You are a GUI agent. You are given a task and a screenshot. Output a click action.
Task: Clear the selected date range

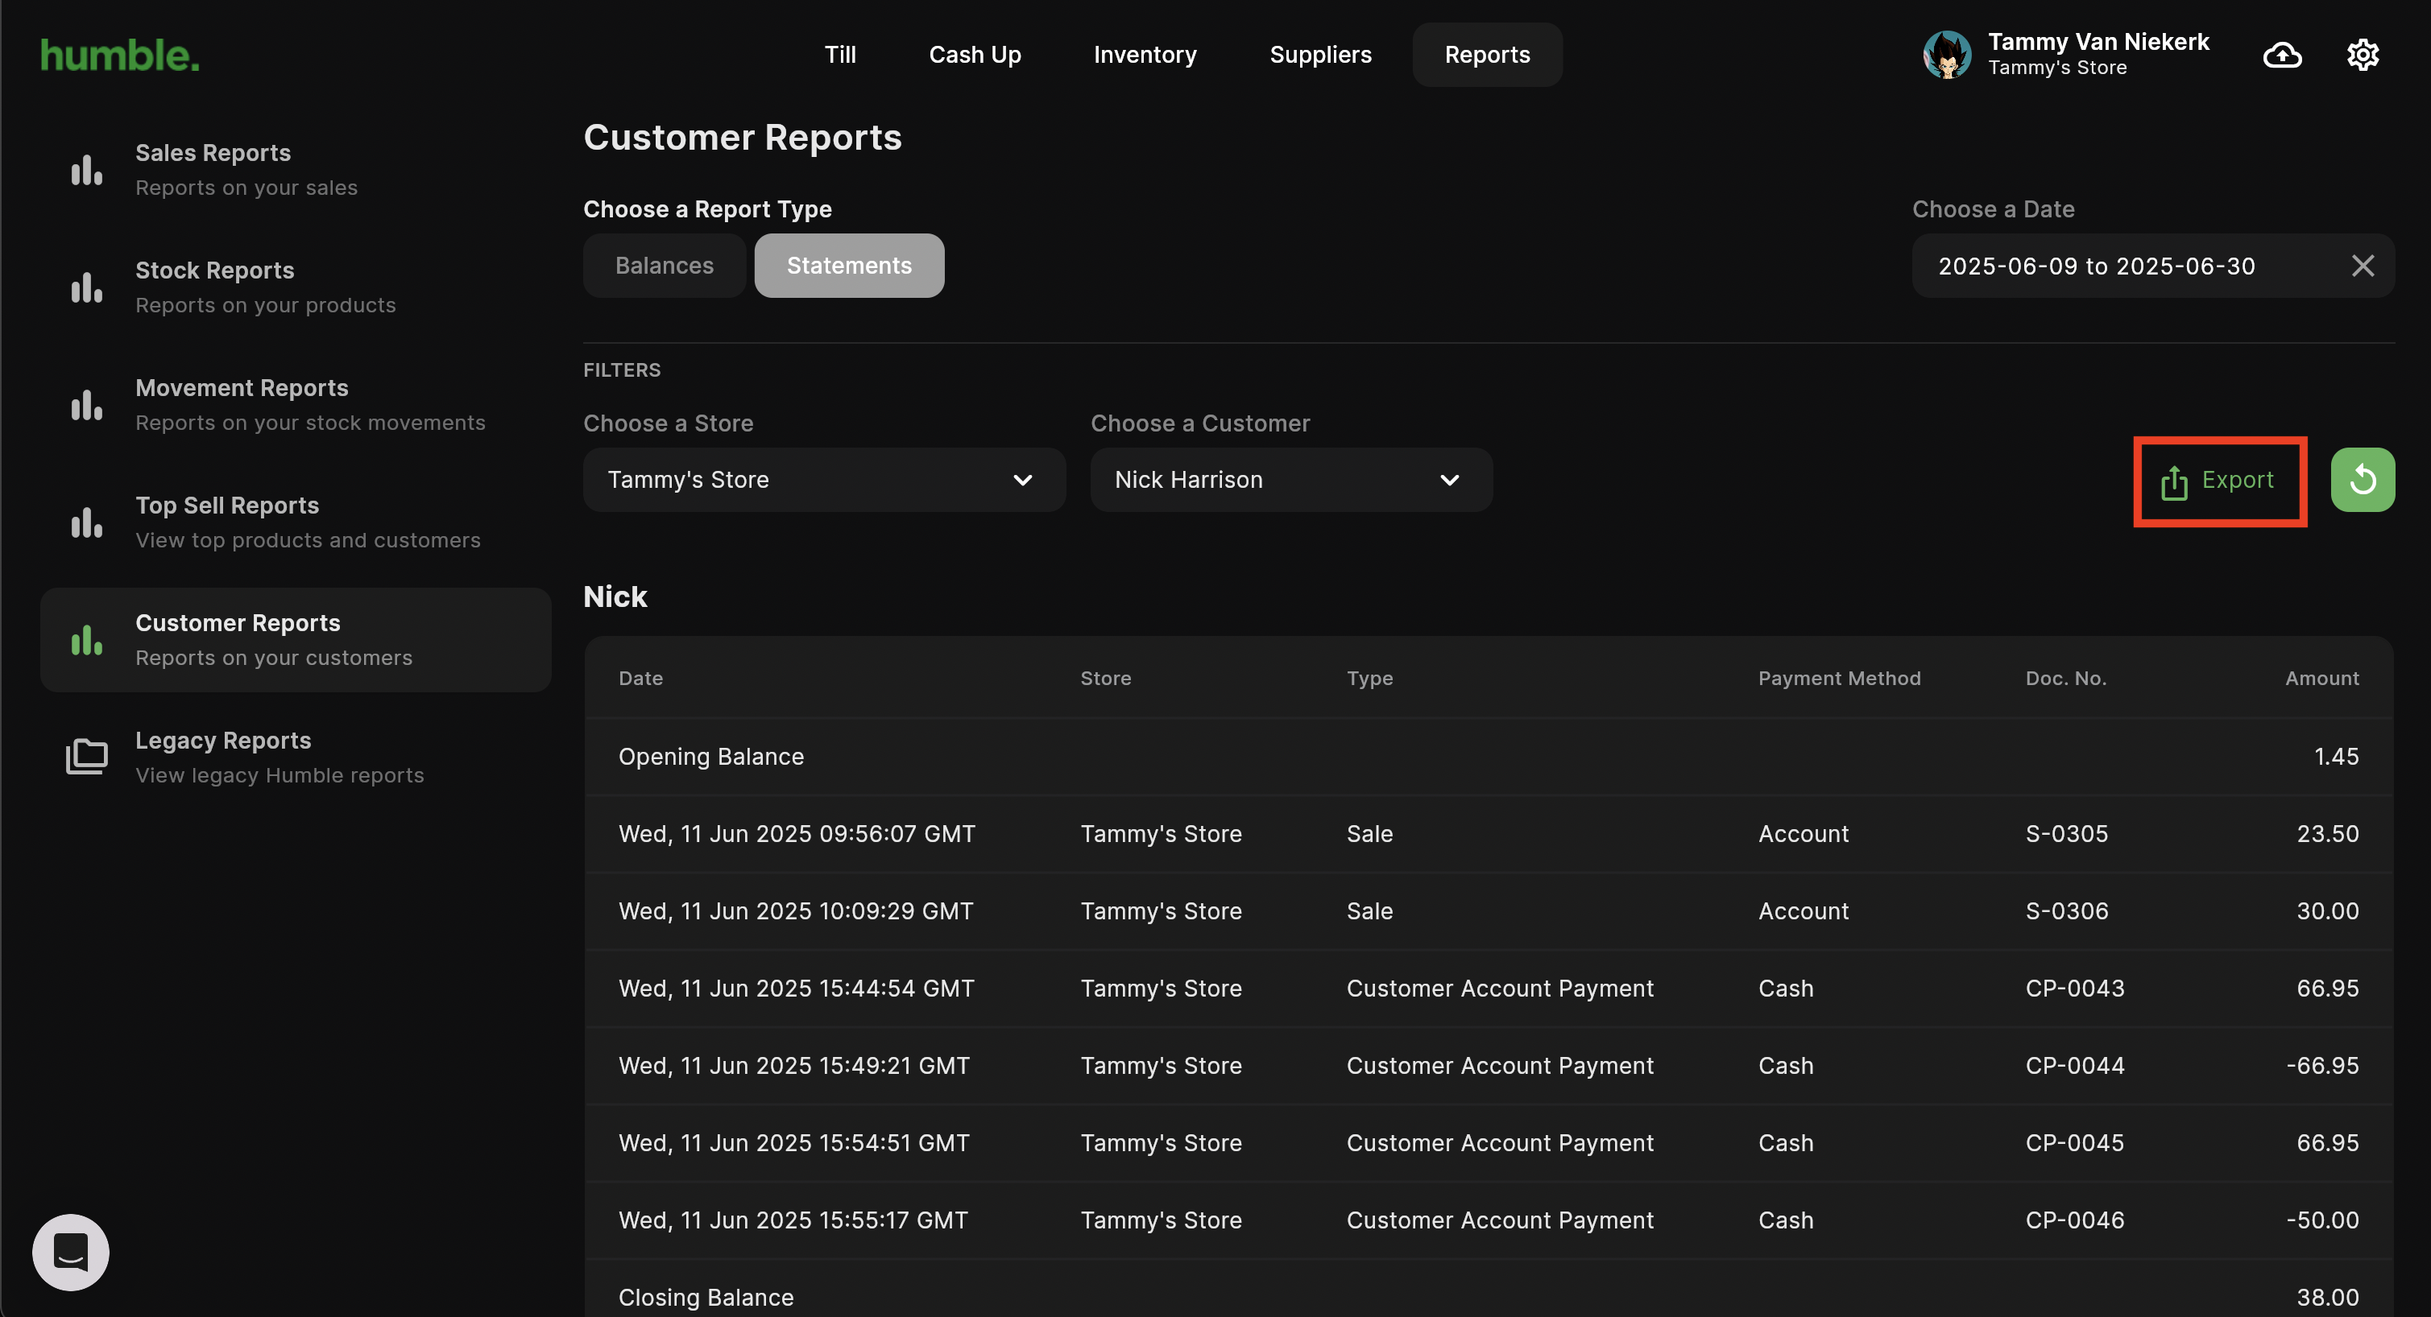click(x=2362, y=266)
